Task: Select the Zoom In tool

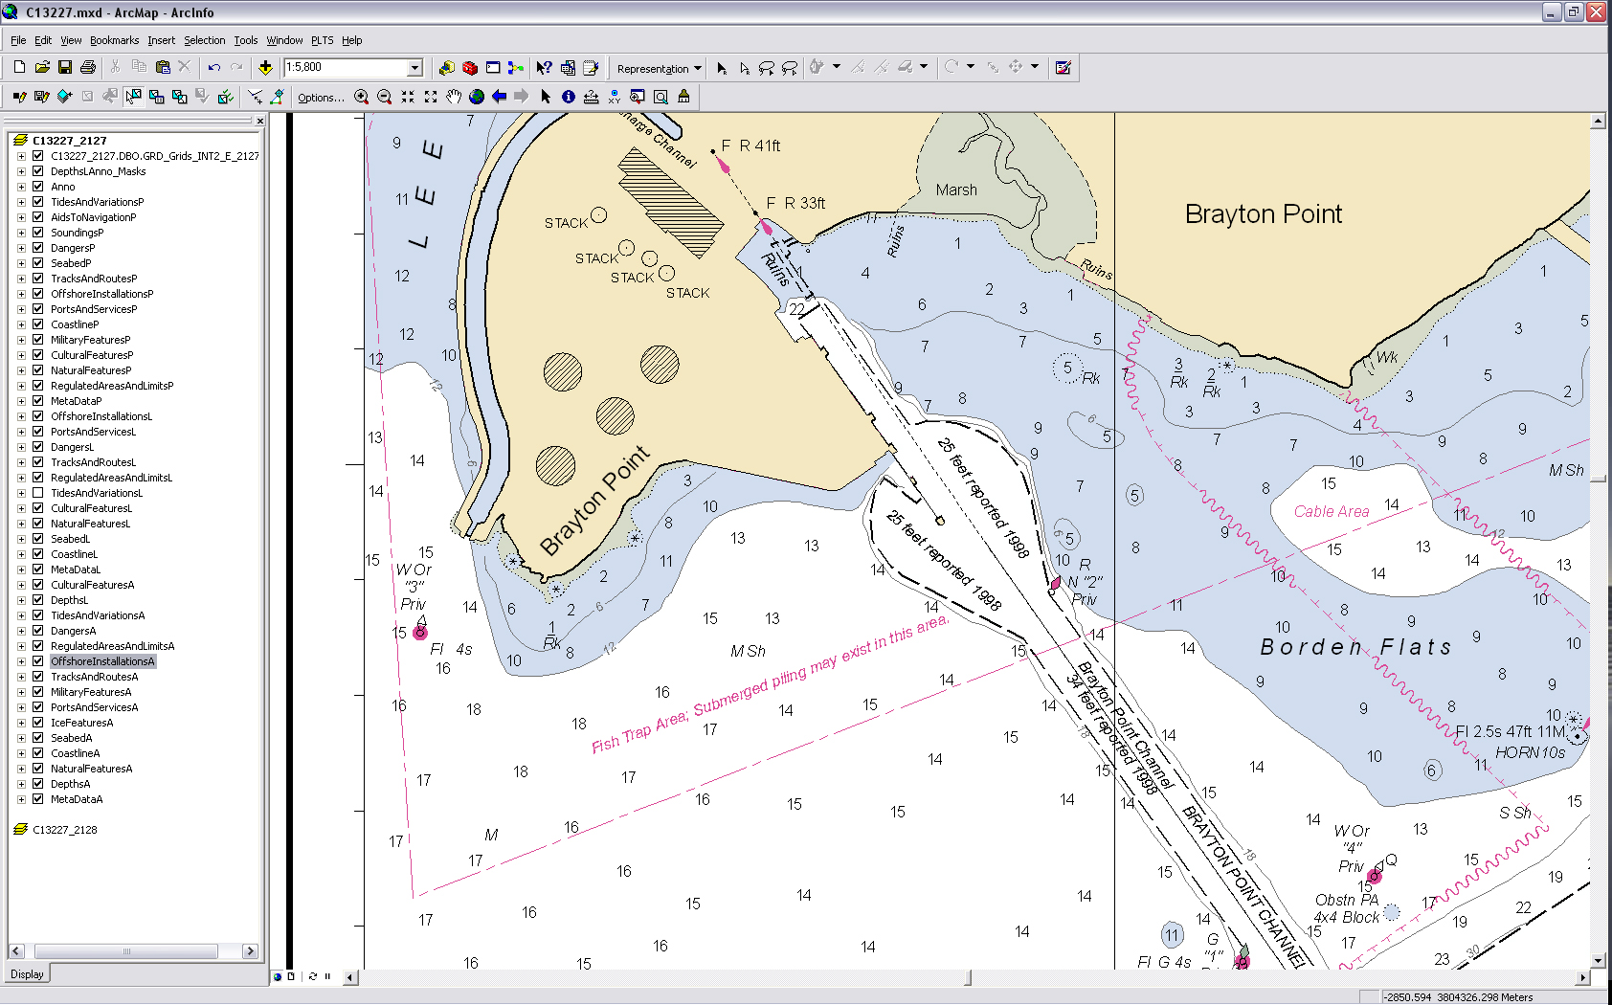Action: pos(364,96)
